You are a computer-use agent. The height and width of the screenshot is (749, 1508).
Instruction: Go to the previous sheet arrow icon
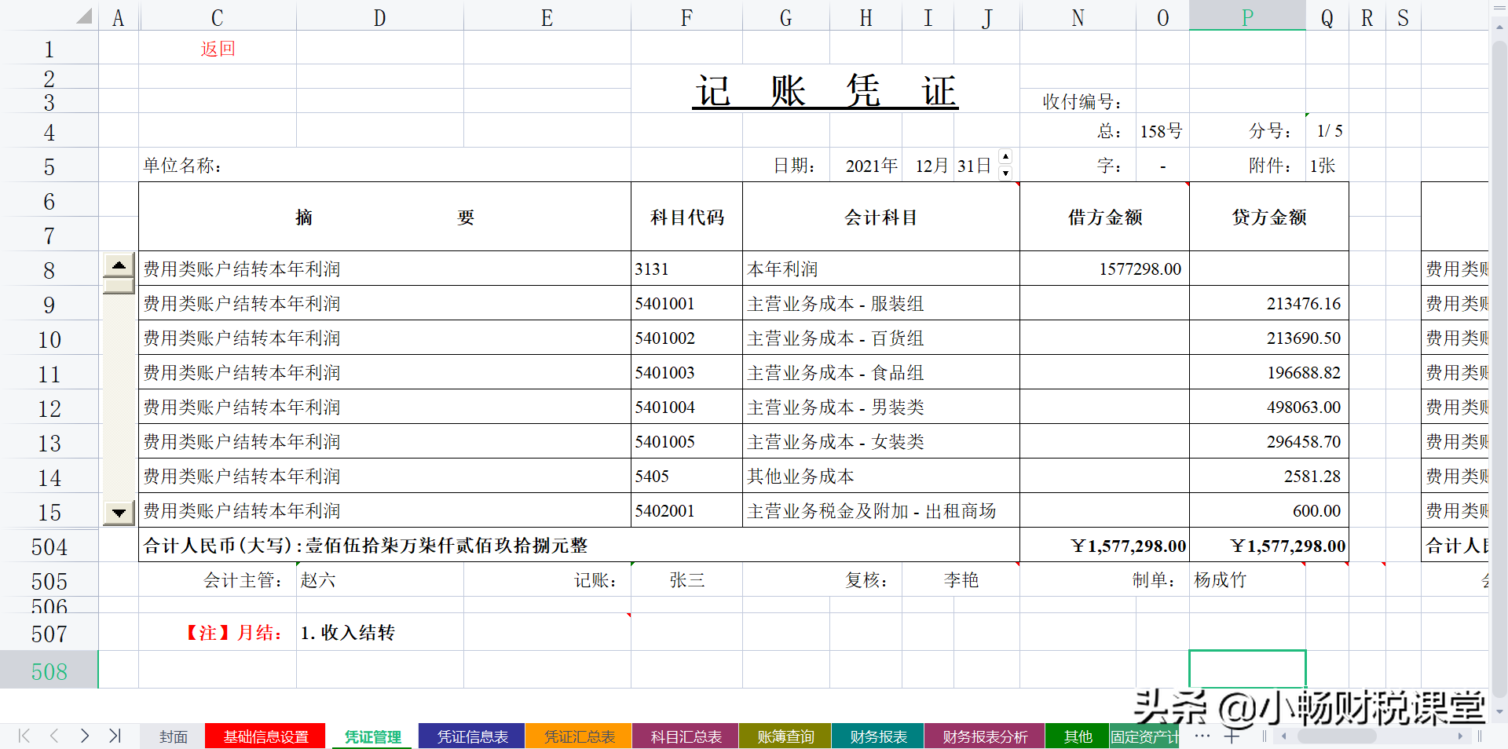(x=53, y=736)
